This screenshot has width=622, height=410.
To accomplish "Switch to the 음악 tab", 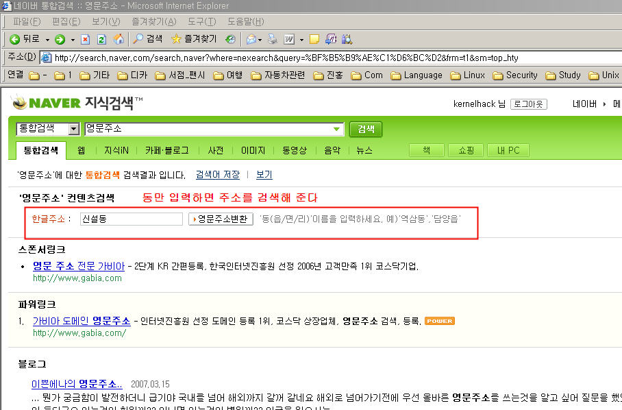I will pyautogui.click(x=332, y=150).
